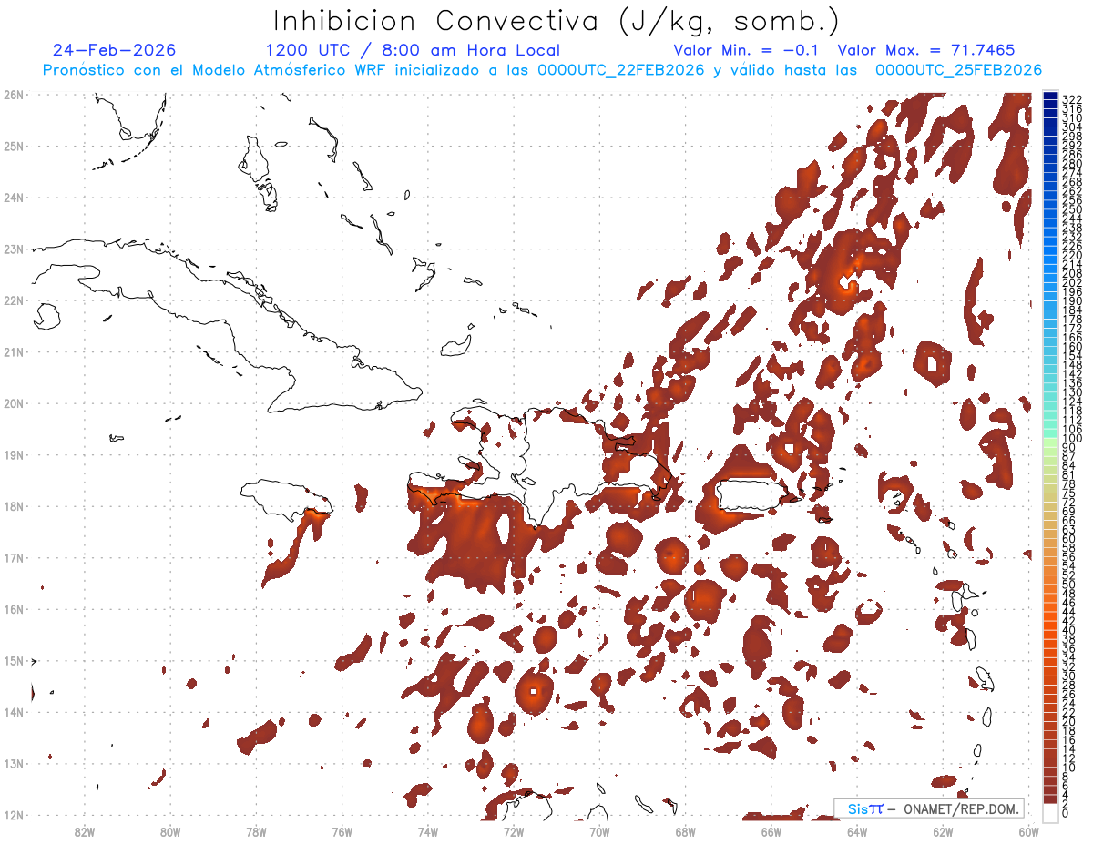Click the '82W' longitude label
The image size is (1093, 844).
coord(84,831)
